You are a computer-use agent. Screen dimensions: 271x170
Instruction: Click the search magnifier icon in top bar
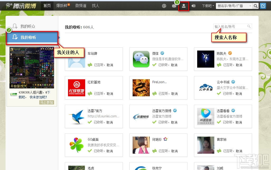click(255, 6)
